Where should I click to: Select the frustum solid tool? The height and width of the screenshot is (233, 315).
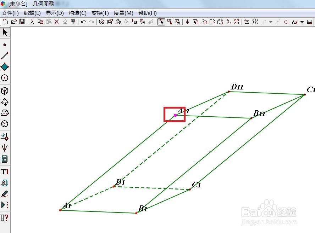[x=5, y=113]
